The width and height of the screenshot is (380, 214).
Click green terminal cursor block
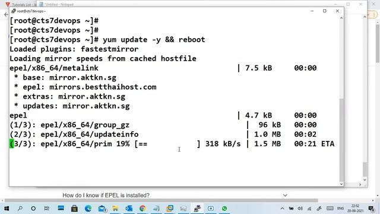(12, 144)
